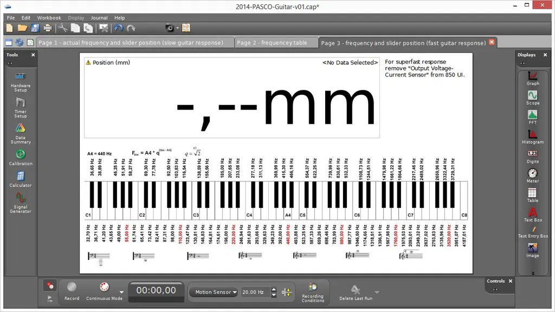Image resolution: width=555 pixels, height=312 pixels.
Task: Select Continuous Mode button
Action: point(104,291)
